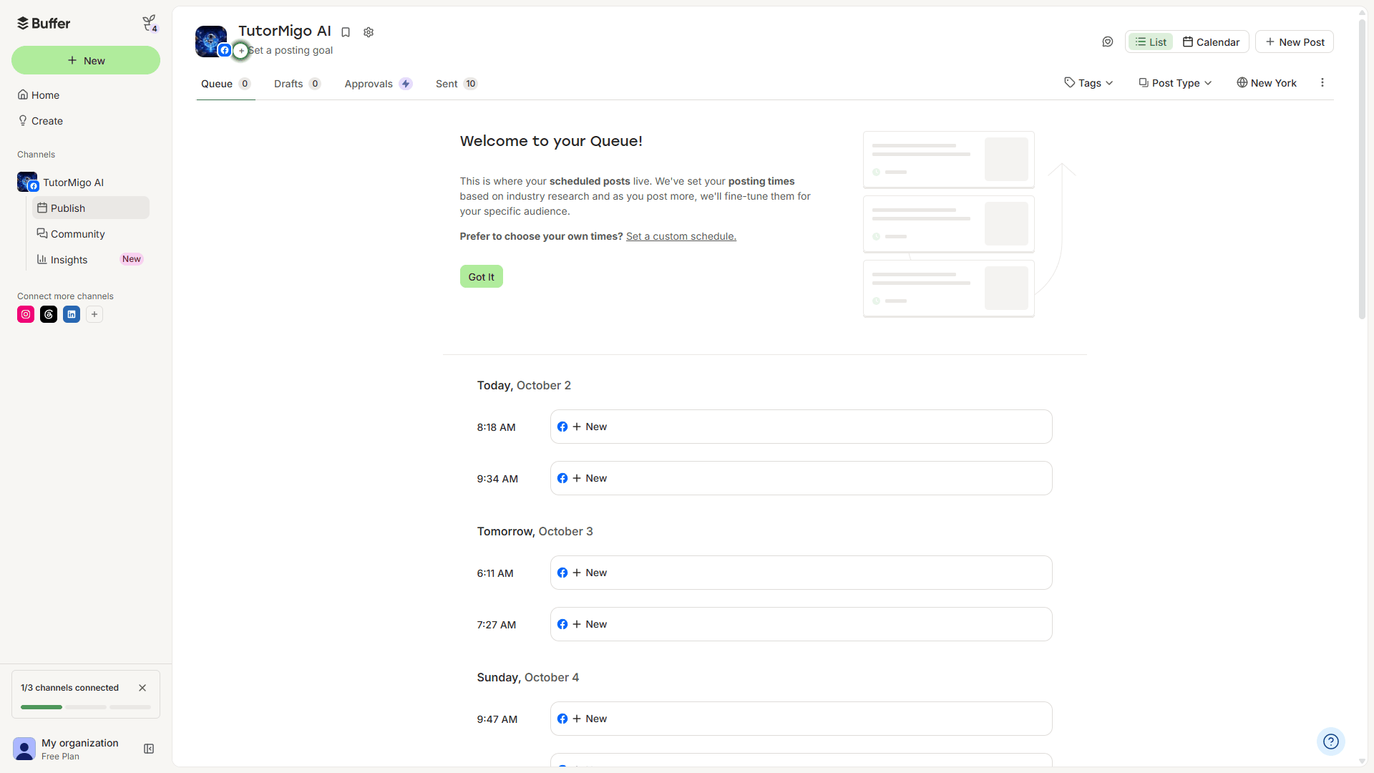
Task: Switch to List view
Action: coord(1151,42)
